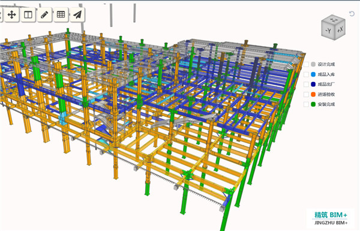Click the paper plane send icon

coord(77,15)
